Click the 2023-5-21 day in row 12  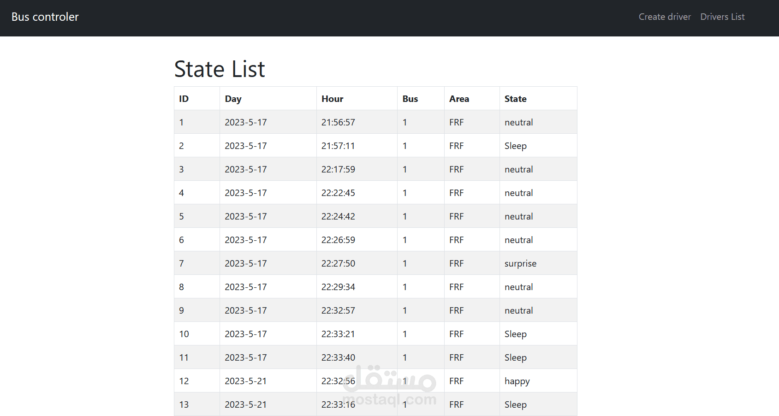(x=246, y=381)
